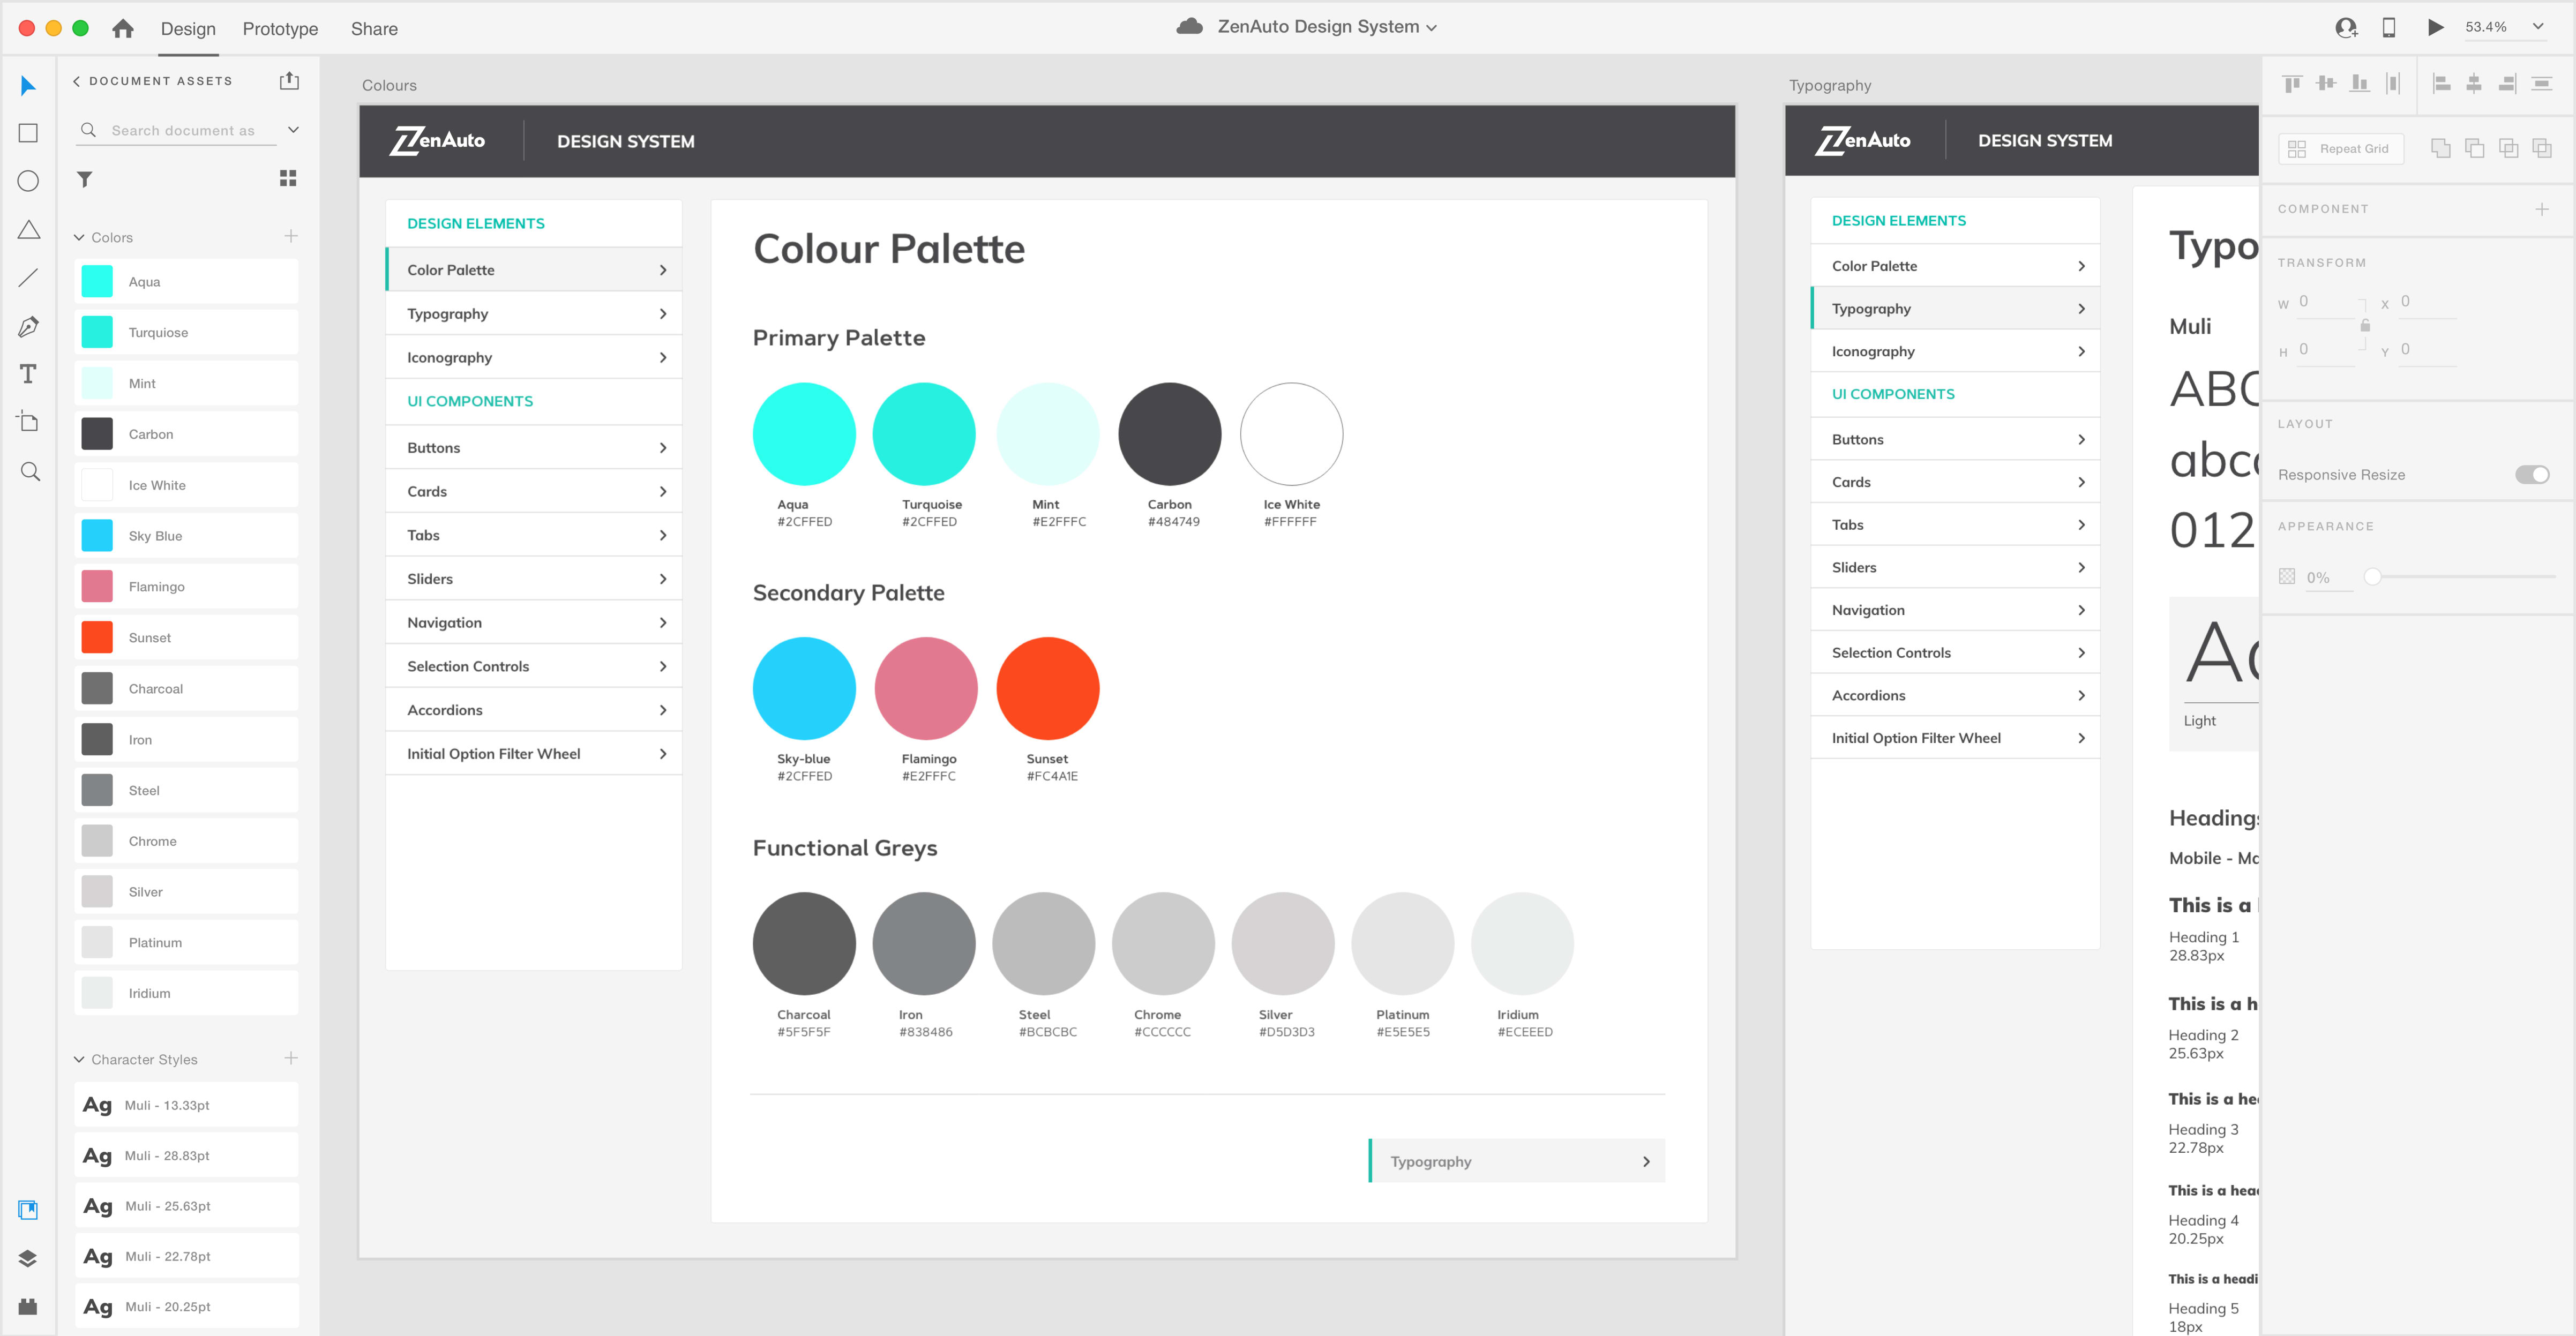2576x1336 pixels.
Task: Open the ZenAuto Design System title dropdown
Action: 1431,28
